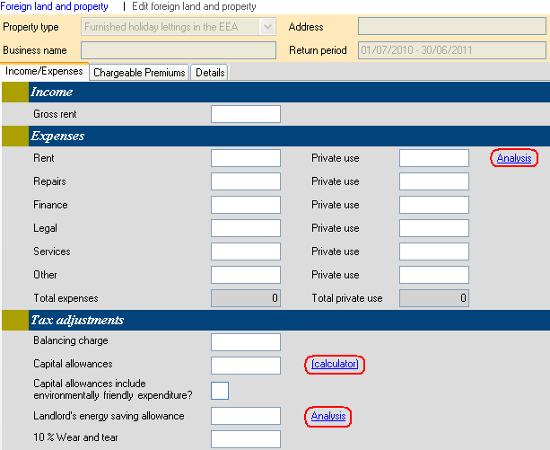
Task: Open the capital allowances calculator link
Action: (x=335, y=364)
